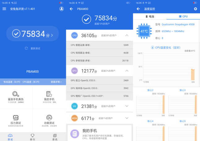Image resolution: width=200 pixels, height=141 pixels.
Task: Open the user account profile icon
Action: tap(62, 9)
